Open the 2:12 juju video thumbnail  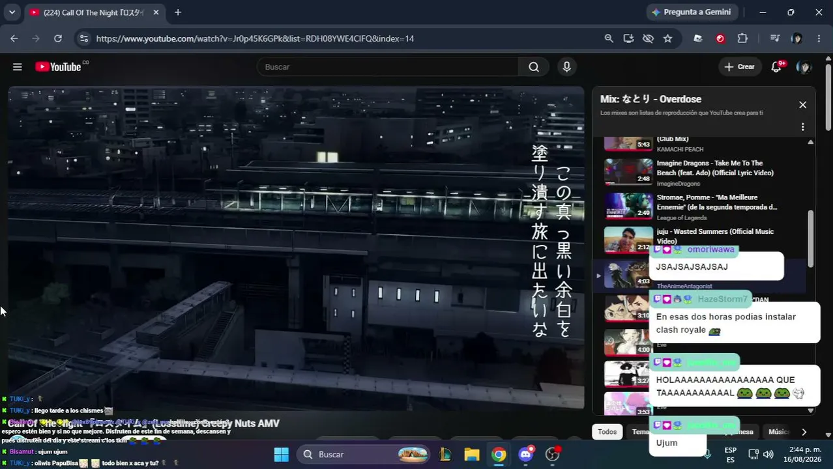[628, 240]
